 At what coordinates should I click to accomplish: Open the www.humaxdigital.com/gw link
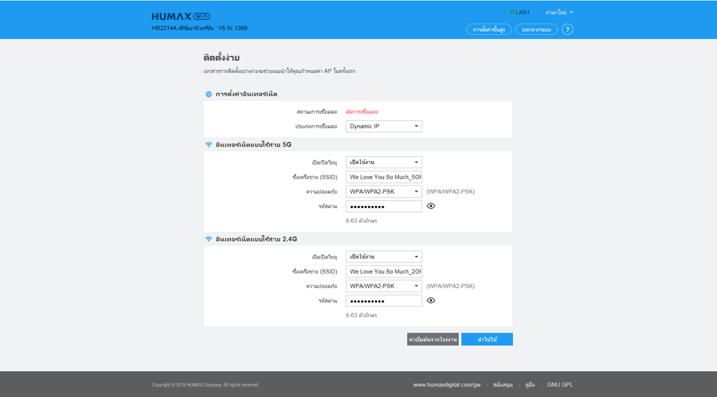[447, 385]
